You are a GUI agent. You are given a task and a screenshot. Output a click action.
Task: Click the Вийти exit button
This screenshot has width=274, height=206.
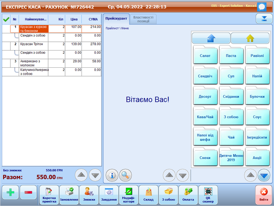pyautogui.click(x=263, y=195)
